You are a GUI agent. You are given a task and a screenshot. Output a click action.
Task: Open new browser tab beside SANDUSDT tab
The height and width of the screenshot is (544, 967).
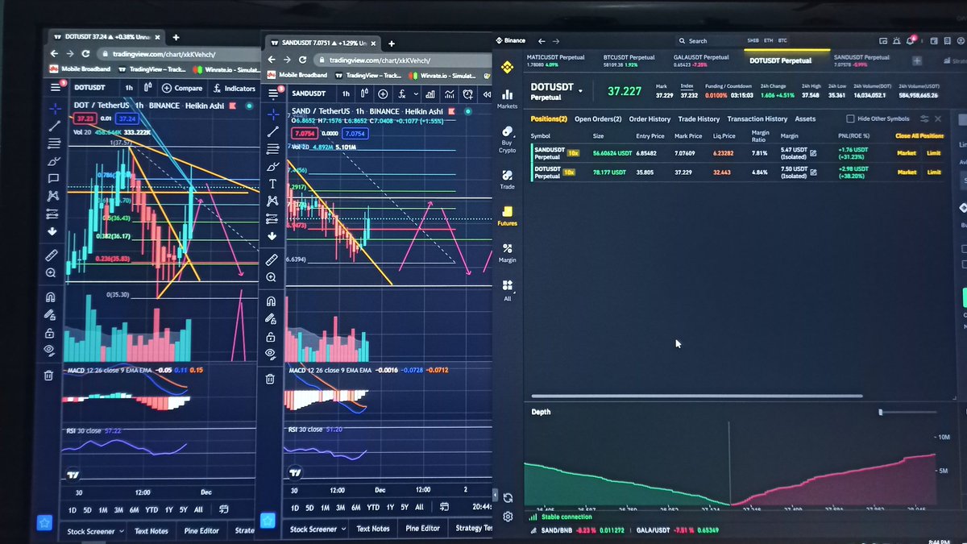[392, 43]
